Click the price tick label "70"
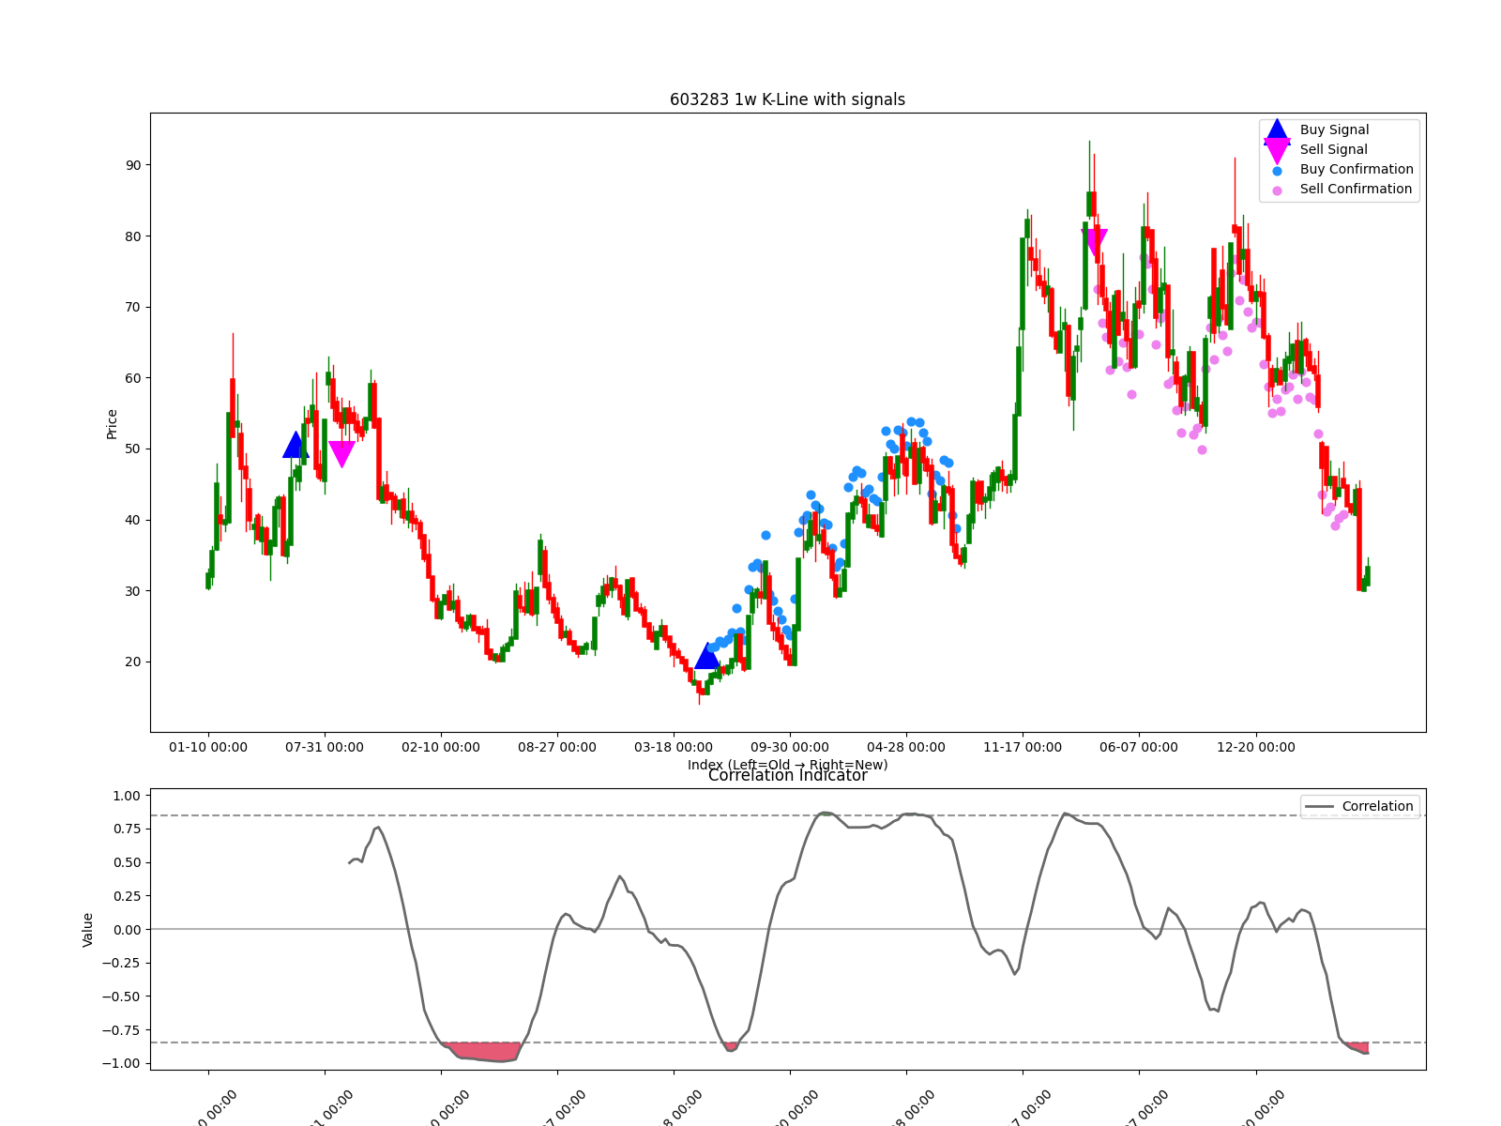This screenshot has width=1501, height=1126. pos(133,307)
